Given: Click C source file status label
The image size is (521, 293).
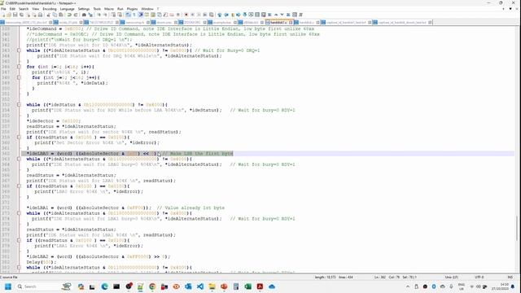Looking at the screenshot, I should [x=9, y=277].
